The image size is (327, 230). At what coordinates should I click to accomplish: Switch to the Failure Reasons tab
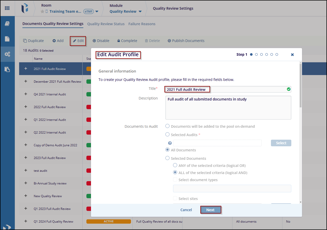[x=142, y=24]
